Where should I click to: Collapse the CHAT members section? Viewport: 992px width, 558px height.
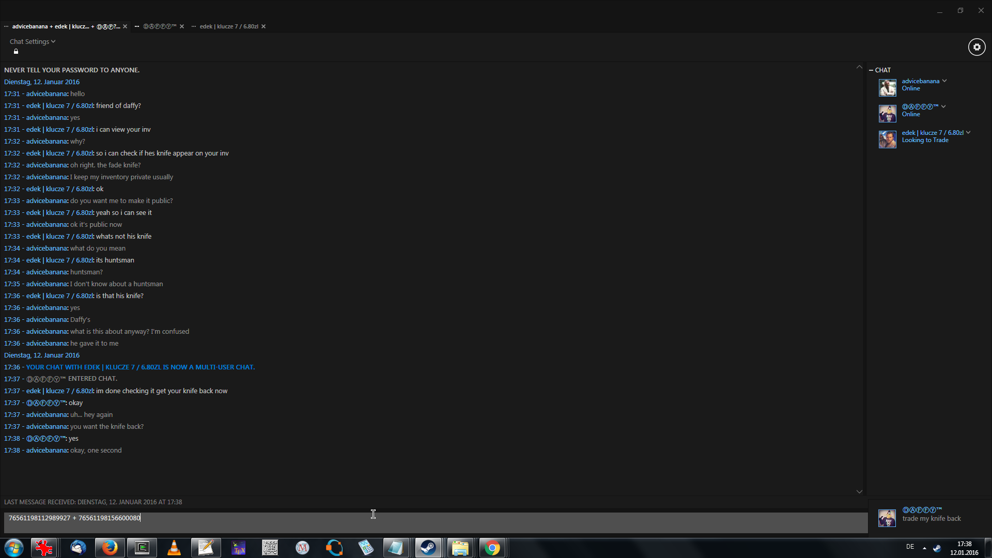[871, 70]
